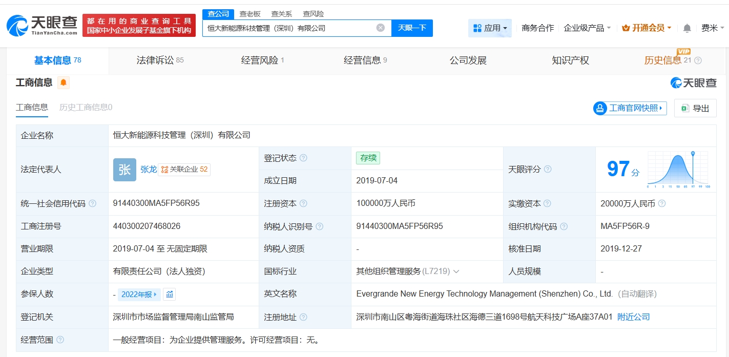Image resolution: width=729 pixels, height=357 pixels.
Task: Click the TianYanCha watermark logo at the right
Action: [x=694, y=82]
